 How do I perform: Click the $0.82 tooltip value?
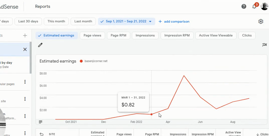click(128, 105)
